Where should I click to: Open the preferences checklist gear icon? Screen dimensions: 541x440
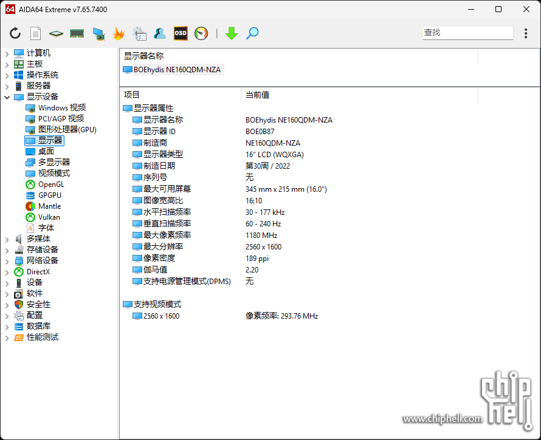[x=139, y=34]
